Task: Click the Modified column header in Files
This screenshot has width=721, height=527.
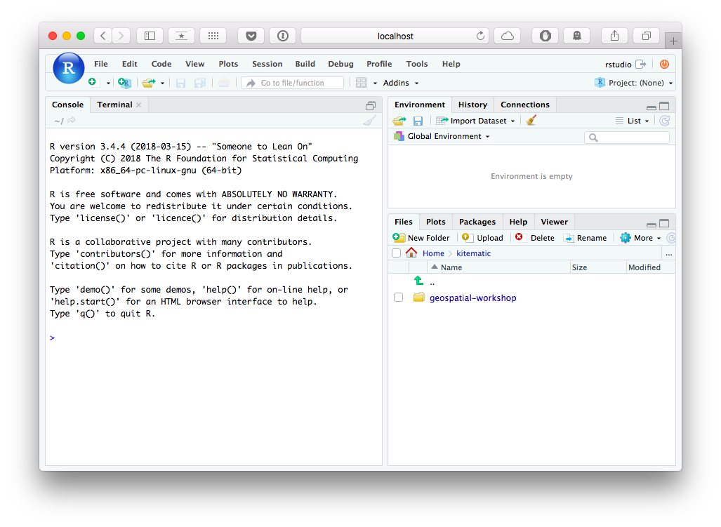Action: point(651,267)
